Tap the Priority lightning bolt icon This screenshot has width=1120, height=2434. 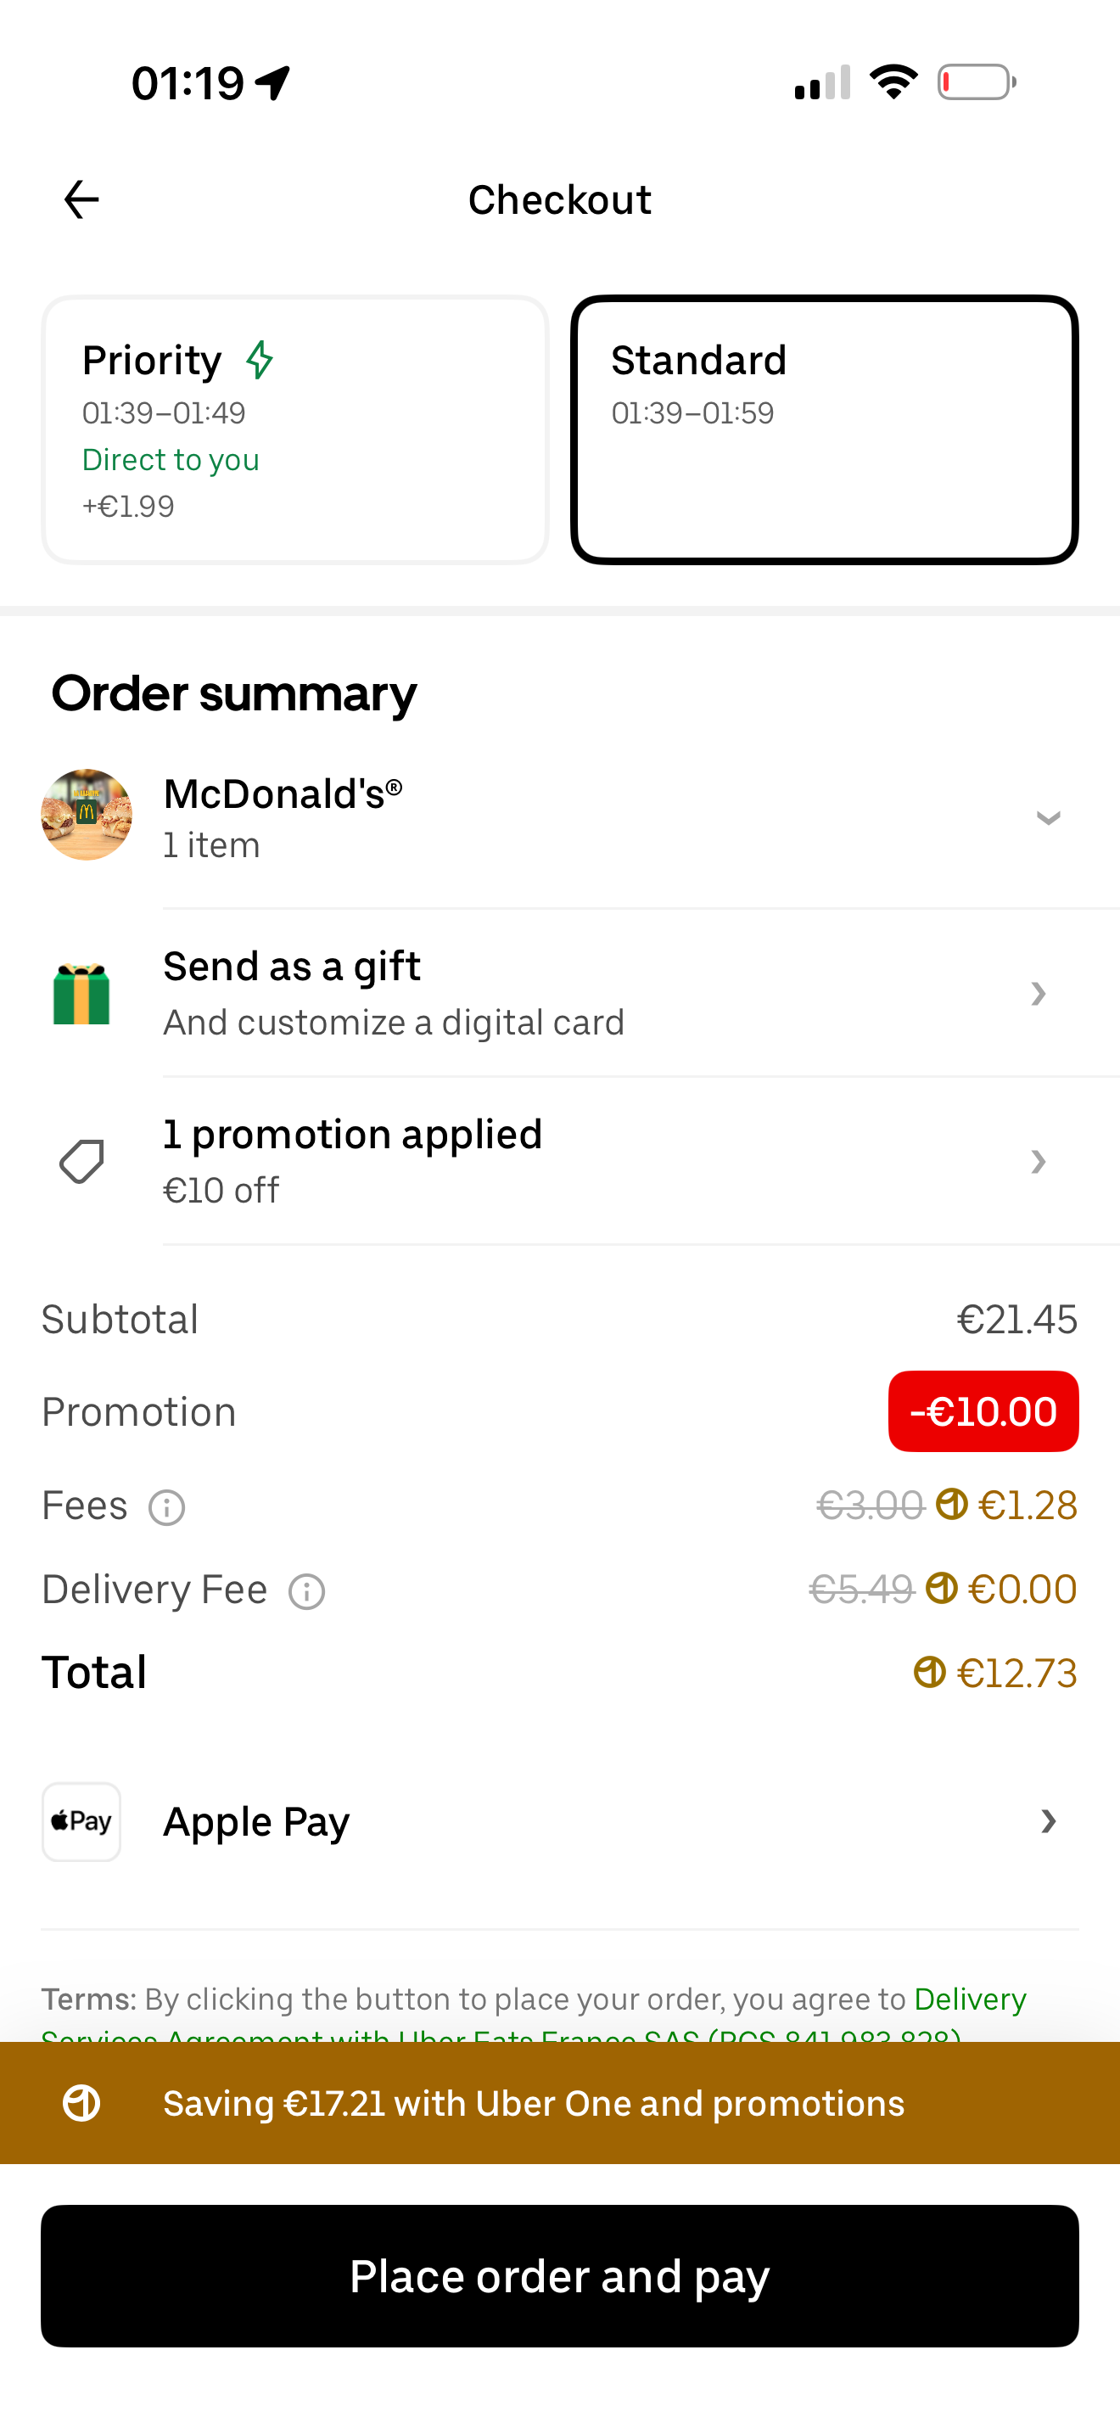coord(260,360)
